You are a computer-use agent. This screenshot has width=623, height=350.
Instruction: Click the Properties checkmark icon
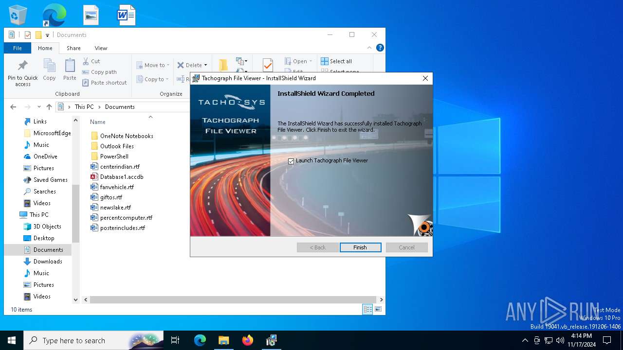[x=268, y=65]
